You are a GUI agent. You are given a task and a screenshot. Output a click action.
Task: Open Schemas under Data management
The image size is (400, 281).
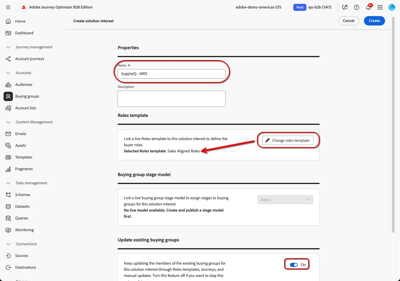click(23, 195)
